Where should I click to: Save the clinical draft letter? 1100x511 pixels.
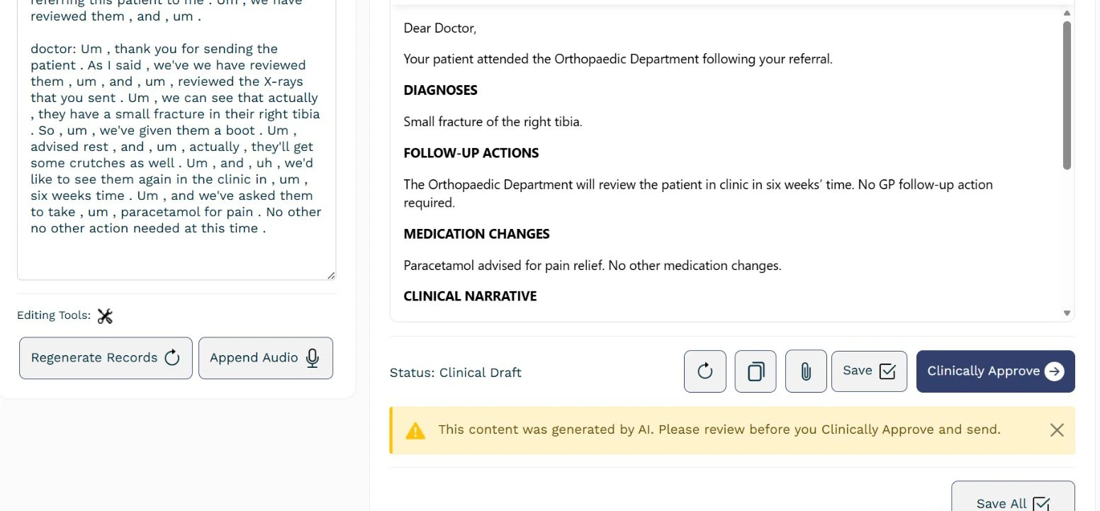869,371
